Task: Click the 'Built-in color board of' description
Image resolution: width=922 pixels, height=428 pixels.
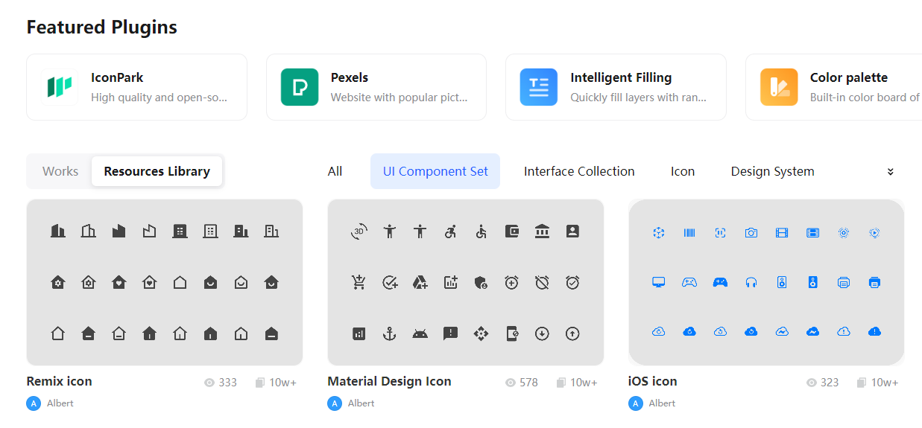Action: pyautogui.click(x=865, y=98)
